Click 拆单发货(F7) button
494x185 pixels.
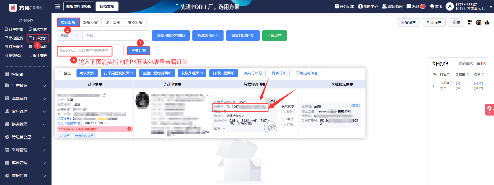208,36
